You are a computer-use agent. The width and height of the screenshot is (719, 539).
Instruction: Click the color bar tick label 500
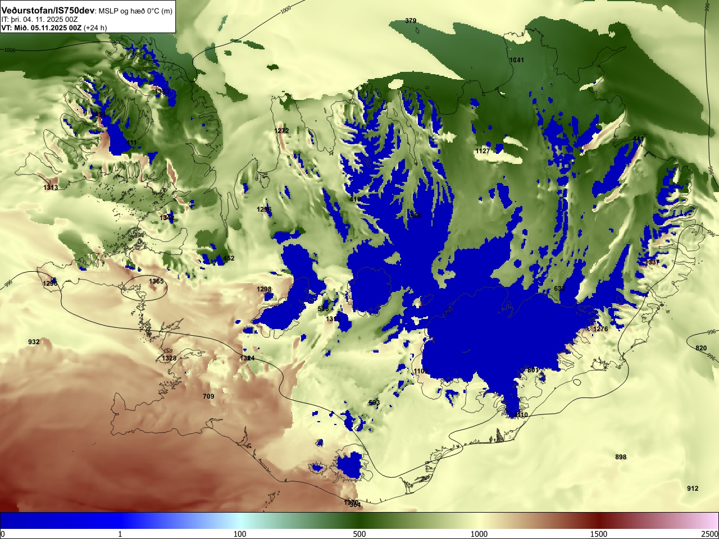click(x=359, y=534)
